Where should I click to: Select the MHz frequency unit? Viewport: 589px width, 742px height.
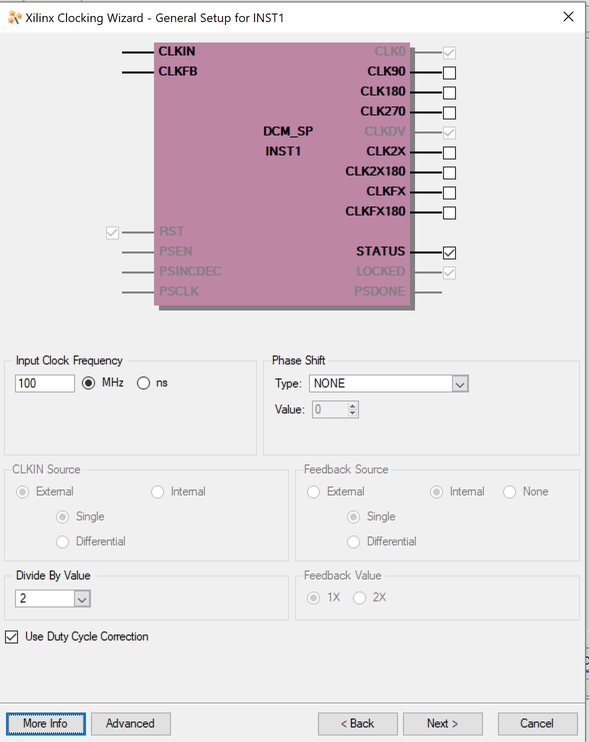pos(88,383)
